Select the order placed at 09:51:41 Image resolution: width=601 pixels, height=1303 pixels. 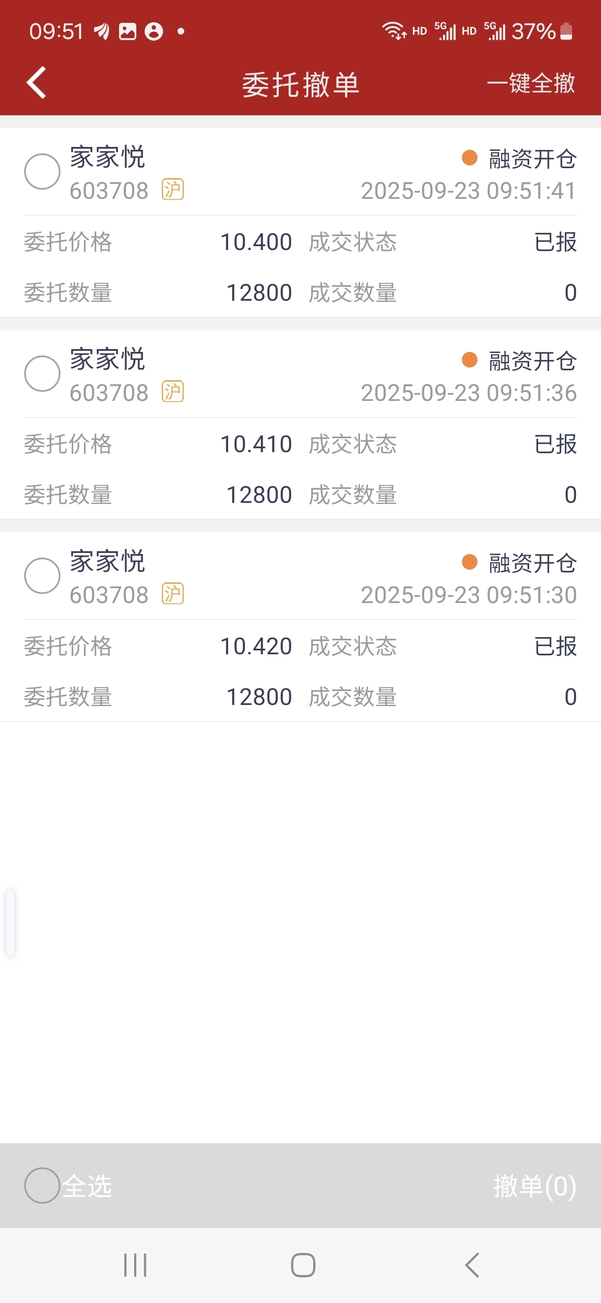(42, 172)
